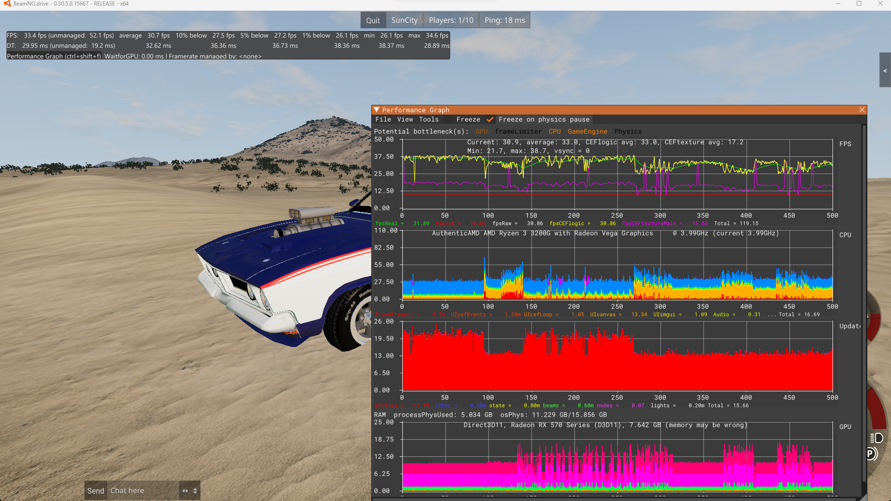Image resolution: width=891 pixels, height=501 pixels.
Task: Click the headlights indicator icon
Action: pyautogui.click(x=876, y=438)
